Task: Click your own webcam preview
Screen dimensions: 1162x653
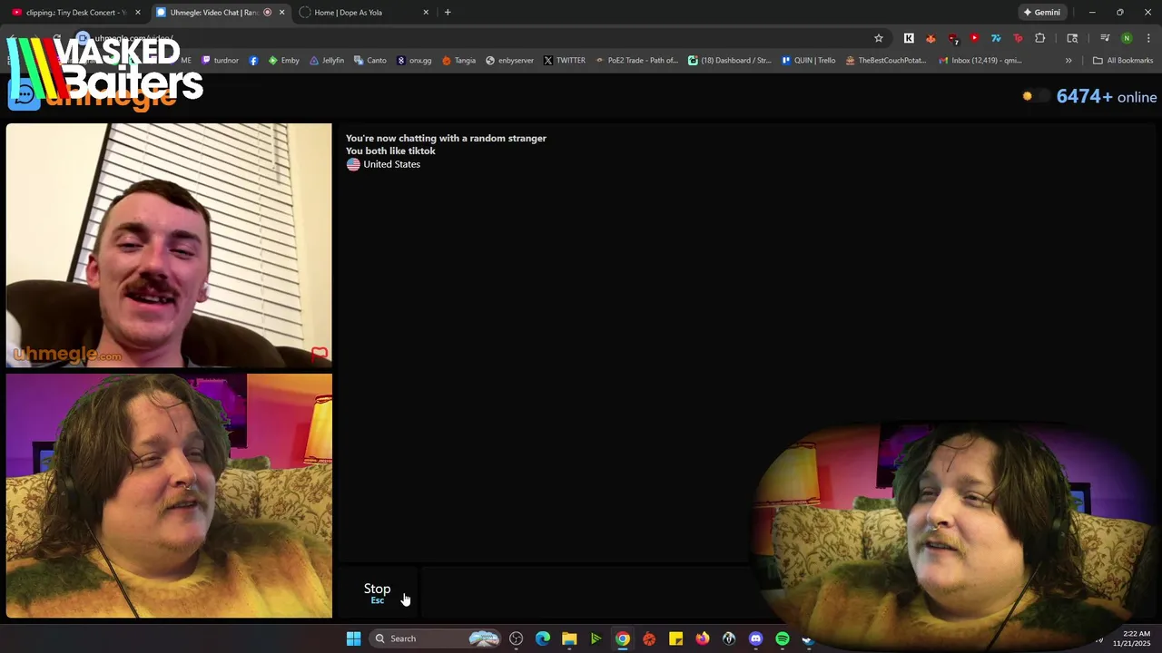Action: [169, 496]
